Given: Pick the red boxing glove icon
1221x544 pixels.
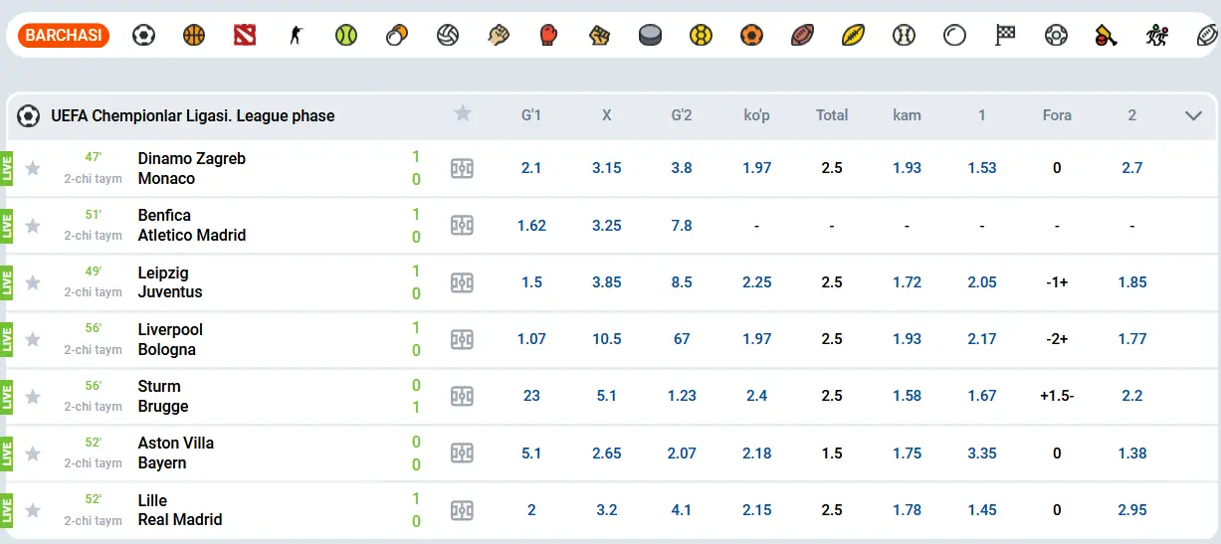Looking at the screenshot, I should pos(548,36).
